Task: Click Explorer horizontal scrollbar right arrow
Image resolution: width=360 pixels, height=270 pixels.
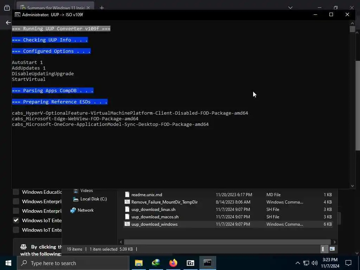Action: coord(334,242)
